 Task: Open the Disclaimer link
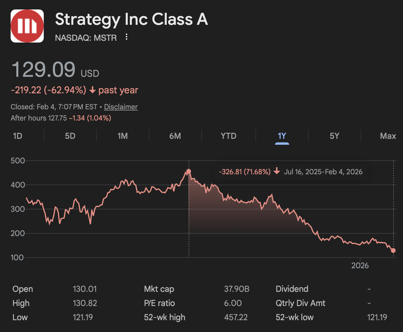(121, 107)
